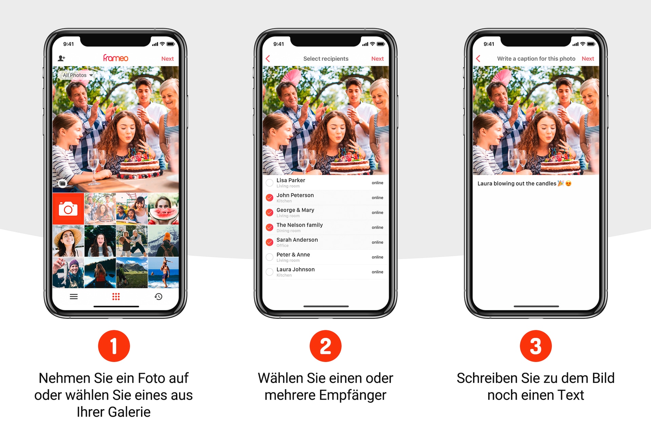The image size is (651, 434).
Task: Click Next on photo selection screen
Action: [x=168, y=58]
